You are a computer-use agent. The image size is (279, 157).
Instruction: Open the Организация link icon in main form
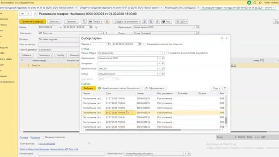coord(198,27)
